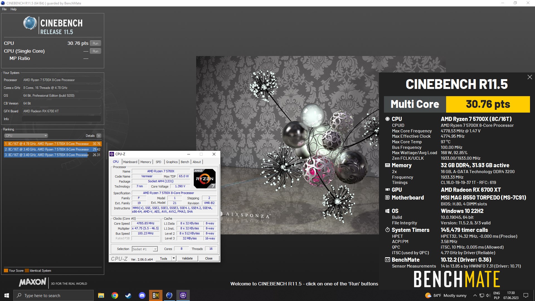Click the ranking Details arrow button
This screenshot has width=535, height=301.
(x=99, y=136)
